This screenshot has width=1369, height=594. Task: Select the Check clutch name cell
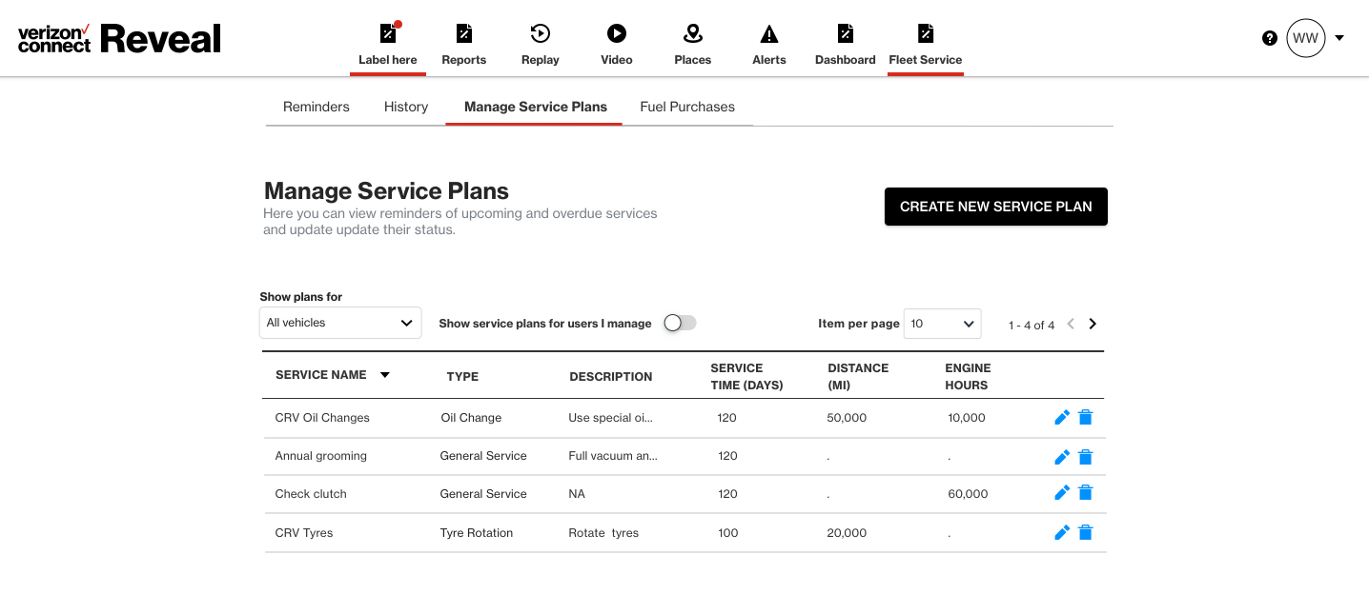pos(311,494)
